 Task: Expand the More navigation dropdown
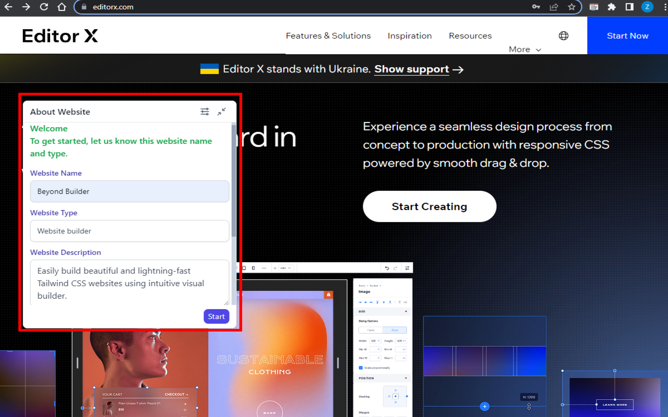click(524, 49)
